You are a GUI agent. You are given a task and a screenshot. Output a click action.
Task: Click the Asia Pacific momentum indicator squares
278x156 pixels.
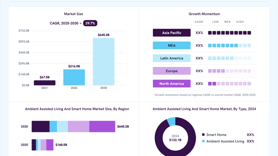tap(230, 33)
